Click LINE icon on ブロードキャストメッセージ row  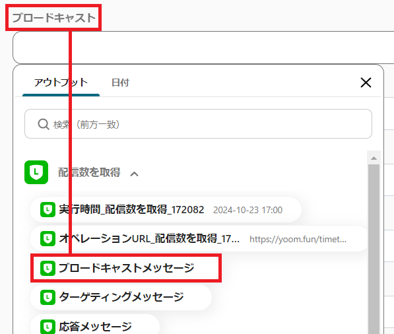pyautogui.click(x=48, y=268)
